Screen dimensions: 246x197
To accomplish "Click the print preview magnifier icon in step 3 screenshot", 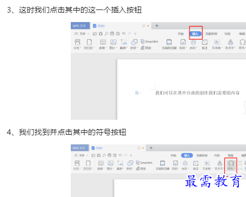I will pos(106,34).
